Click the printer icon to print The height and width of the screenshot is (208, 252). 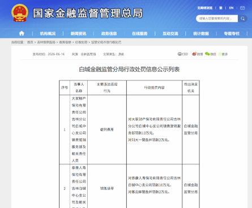(x=180, y=54)
